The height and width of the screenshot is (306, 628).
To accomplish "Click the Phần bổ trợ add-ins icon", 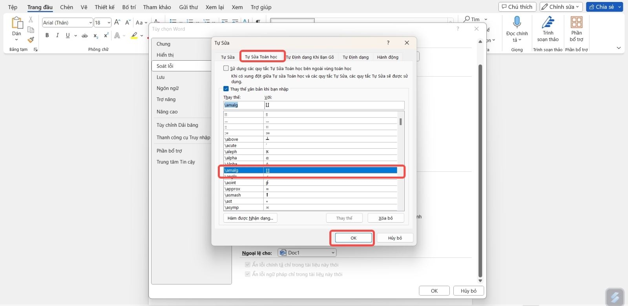I will pyautogui.click(x=577, y=22).
